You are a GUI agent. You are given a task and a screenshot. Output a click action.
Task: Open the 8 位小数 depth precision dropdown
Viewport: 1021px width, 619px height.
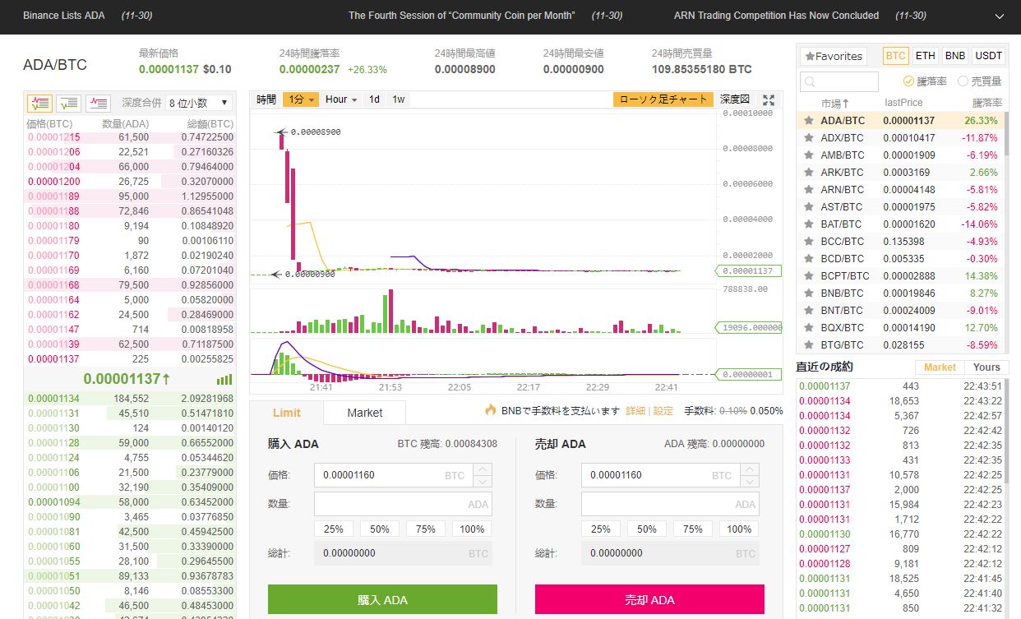(198, 103)
